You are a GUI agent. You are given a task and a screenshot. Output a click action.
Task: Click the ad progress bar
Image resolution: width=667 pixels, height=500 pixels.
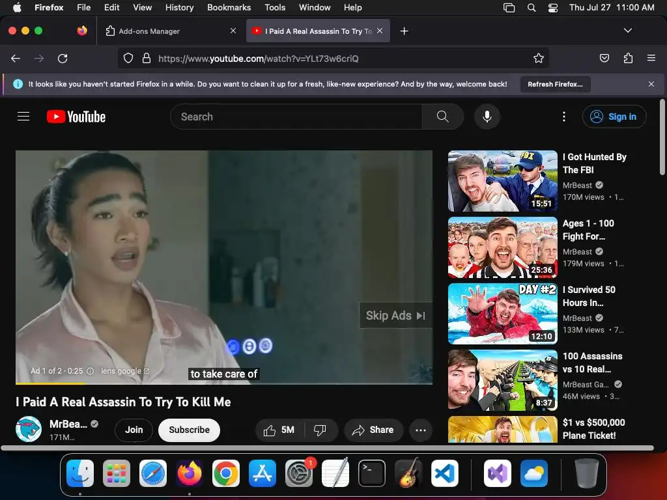coord(224,383)
